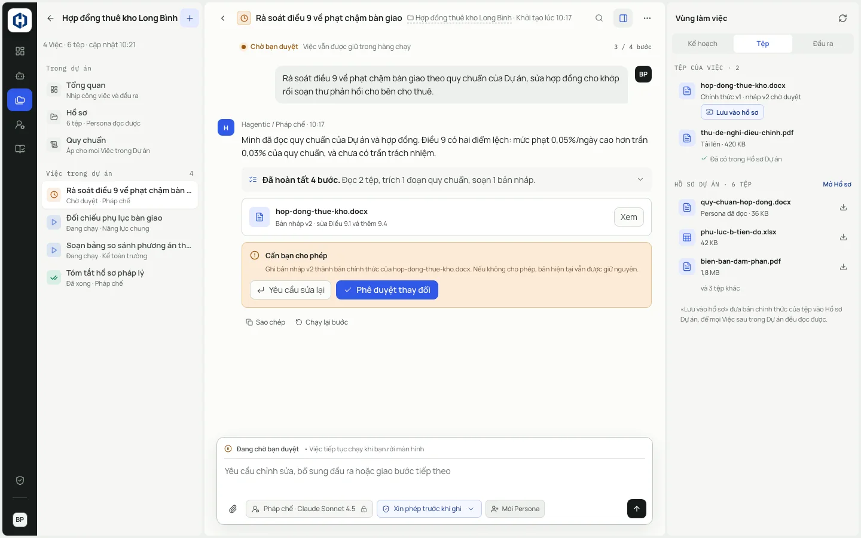This screenshot has width=861, height=538.
Task: Add a new task with the plus button
Action: coord(190,19)
